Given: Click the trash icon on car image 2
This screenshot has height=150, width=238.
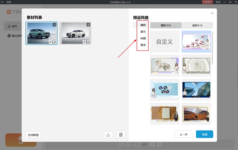Looking at the screenshot, I should (x=89, y=42).
